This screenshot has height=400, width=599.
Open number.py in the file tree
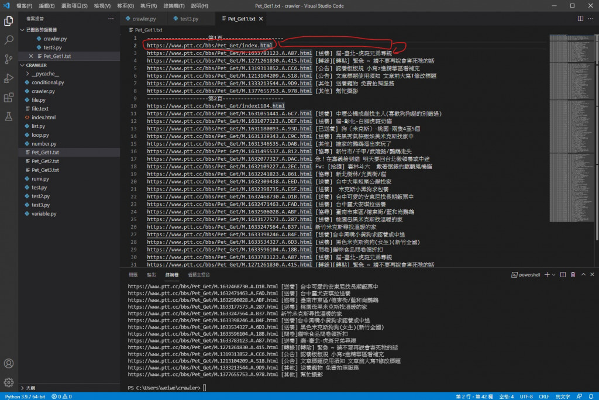click(x=44, y=144)
